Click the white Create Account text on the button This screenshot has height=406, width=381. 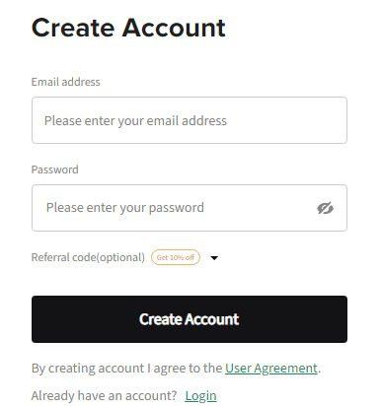click(190, 319)
